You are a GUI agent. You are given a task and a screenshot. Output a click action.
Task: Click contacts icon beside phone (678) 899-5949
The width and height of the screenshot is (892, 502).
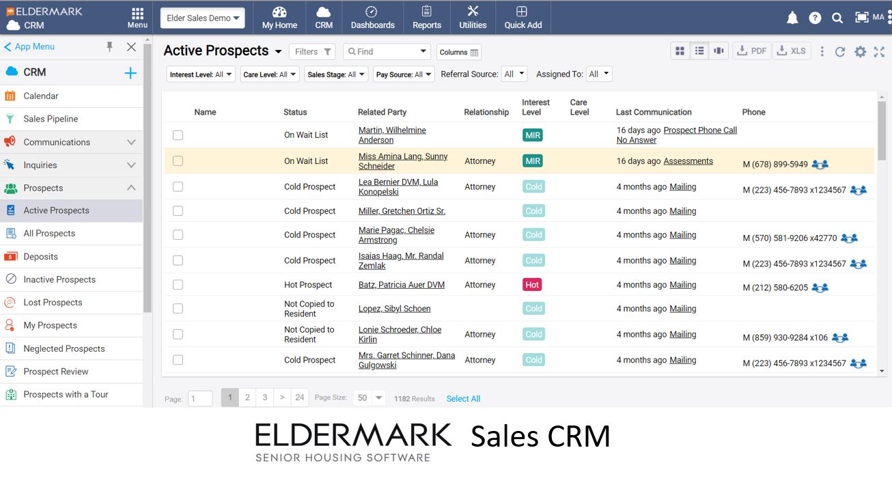(820, 165)
